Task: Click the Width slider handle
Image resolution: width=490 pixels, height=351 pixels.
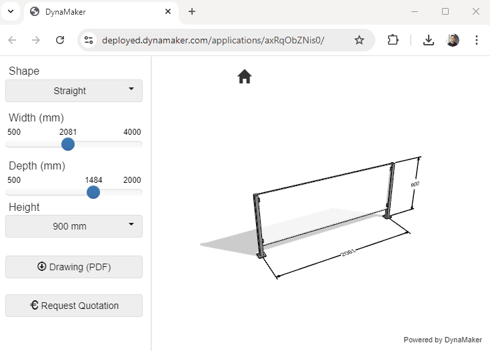Action: tap(68, 144)
